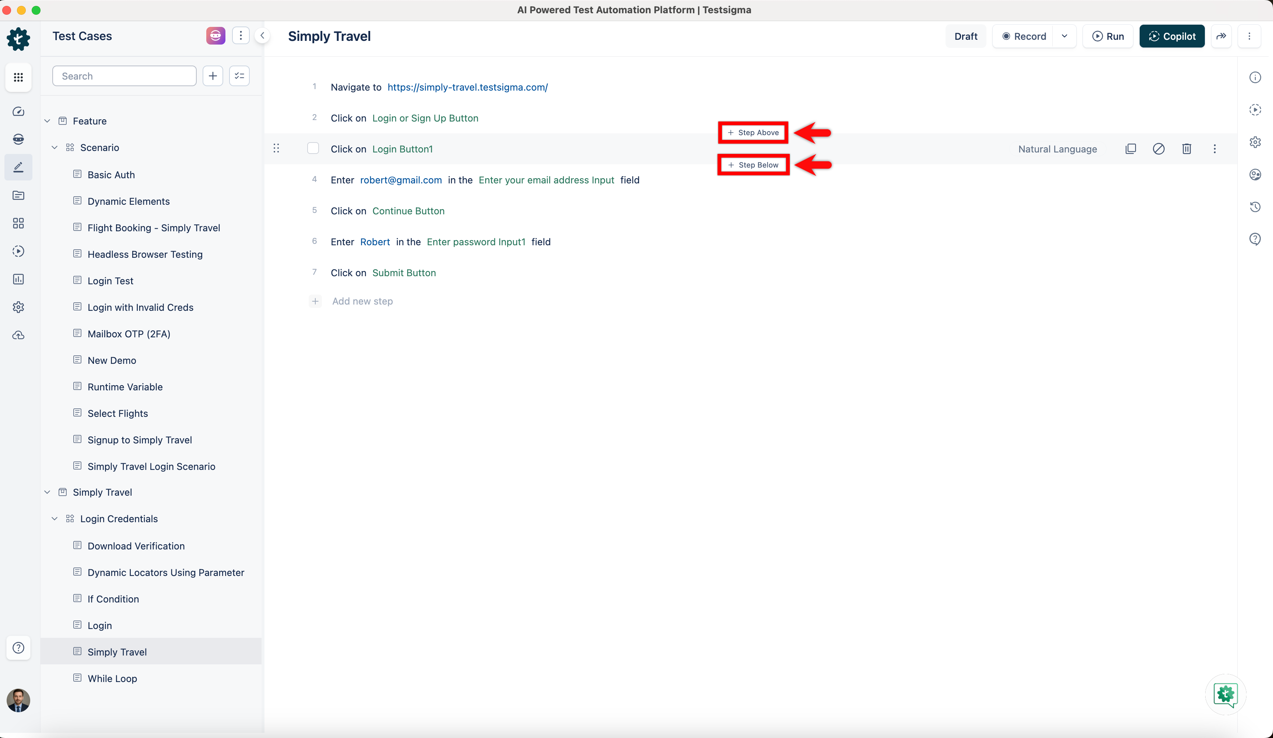Click the Step Below button
Viewport: 1273px width, 738px height.
(753, 165)
